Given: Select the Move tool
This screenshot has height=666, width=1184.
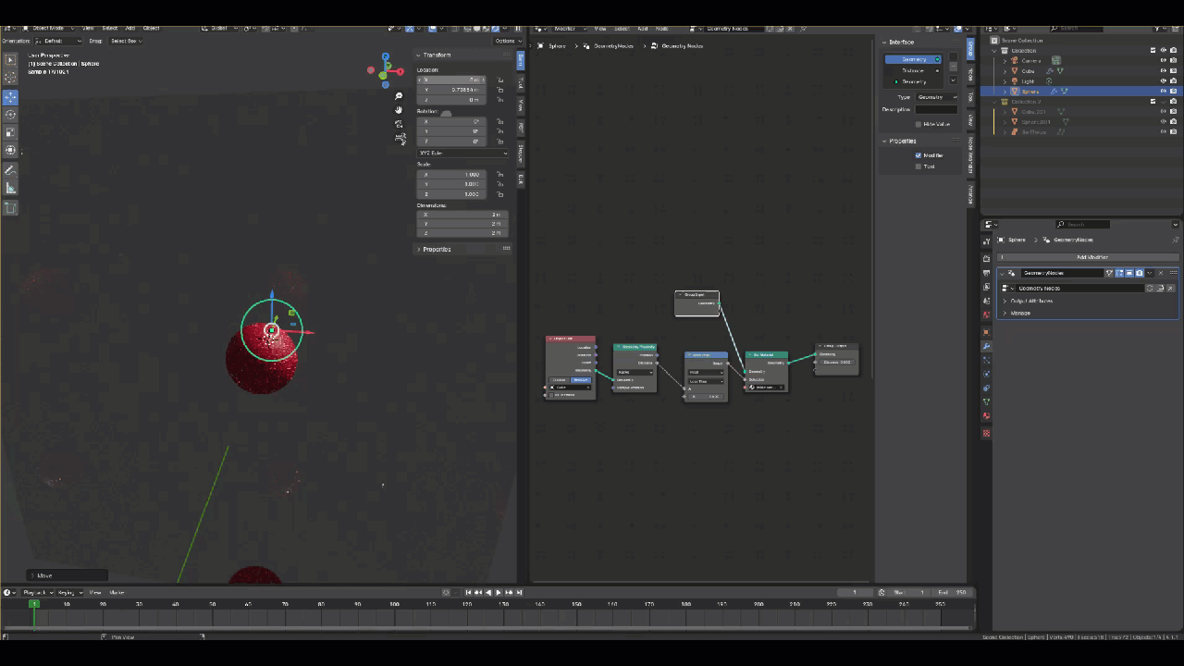Looking at the screenshot, I should [x=10, y=97].
